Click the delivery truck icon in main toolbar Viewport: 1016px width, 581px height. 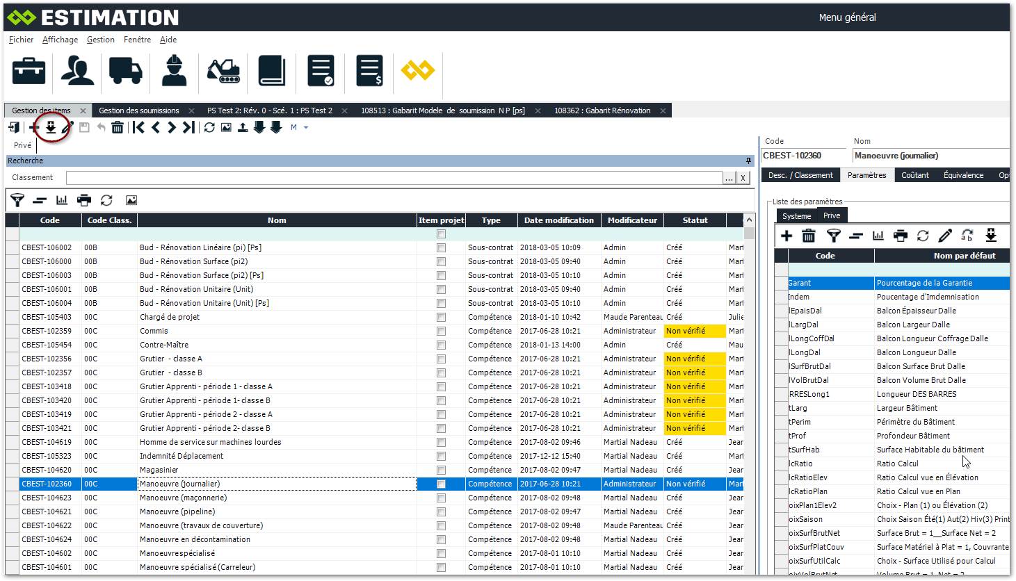coord(126,71)
